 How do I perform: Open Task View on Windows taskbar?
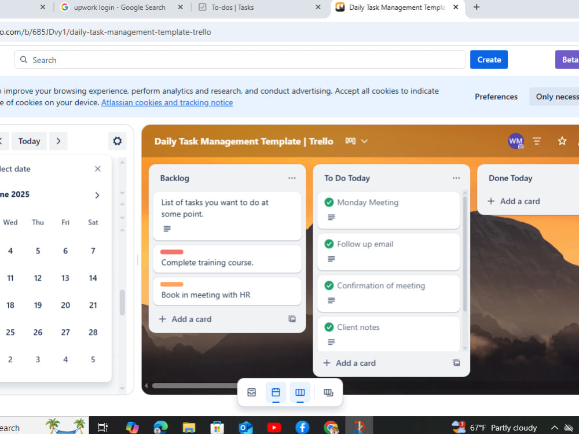pos(102,428)
